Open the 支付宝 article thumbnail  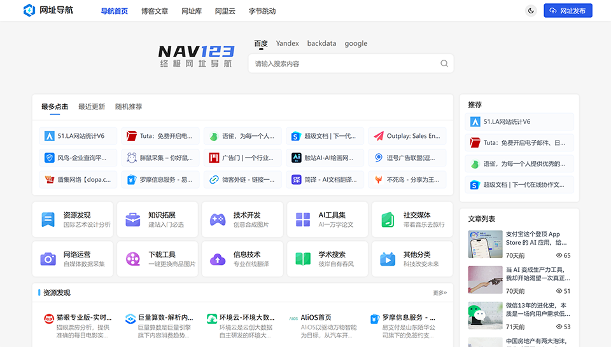point(486,244)
